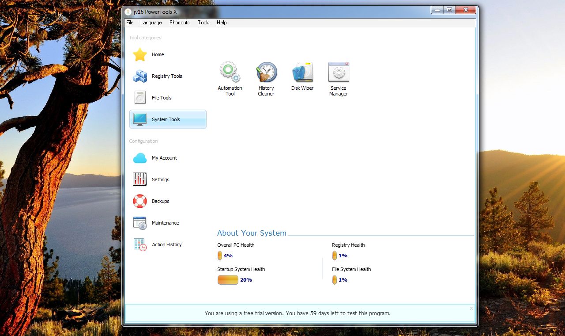
Task: Click the Settings sliders icon
Action: pos(140,179)
